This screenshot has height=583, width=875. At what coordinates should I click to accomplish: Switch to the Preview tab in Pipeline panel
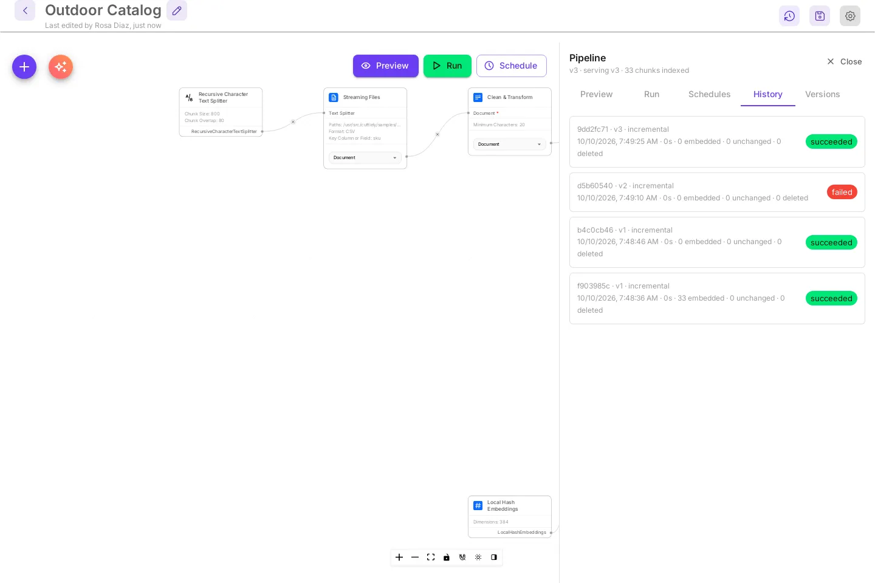click(596, 94)
